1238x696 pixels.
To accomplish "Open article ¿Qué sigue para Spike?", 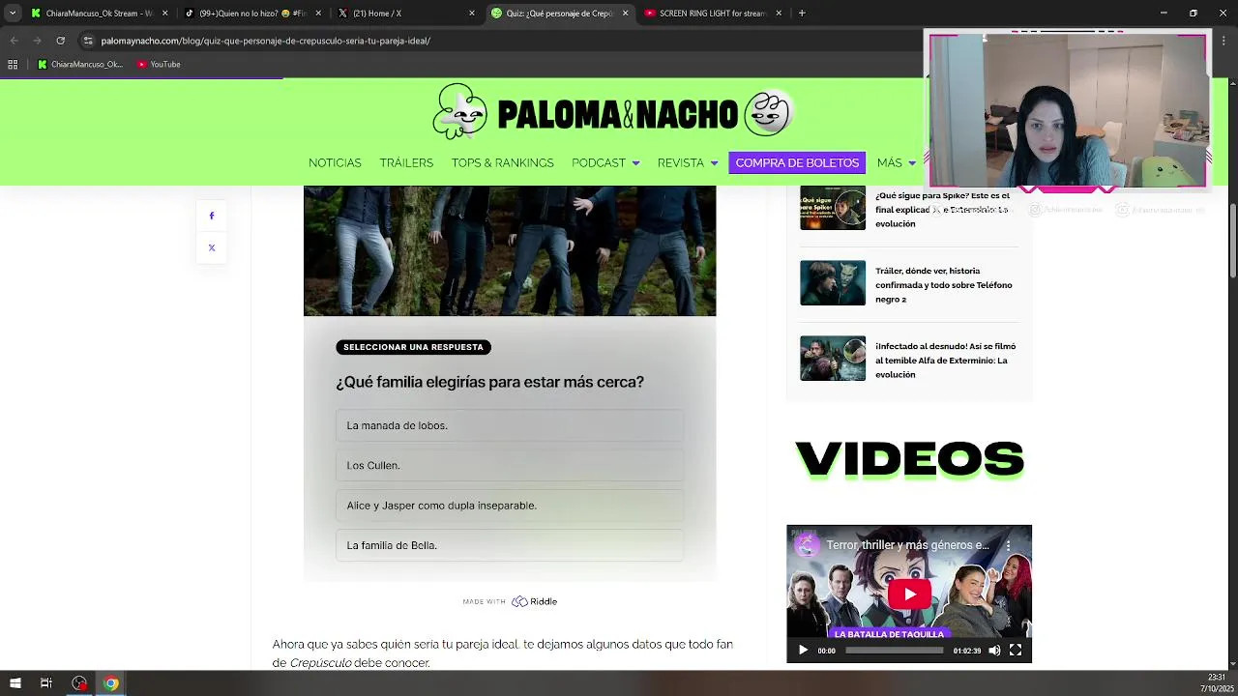I will [x=943, y=209].
